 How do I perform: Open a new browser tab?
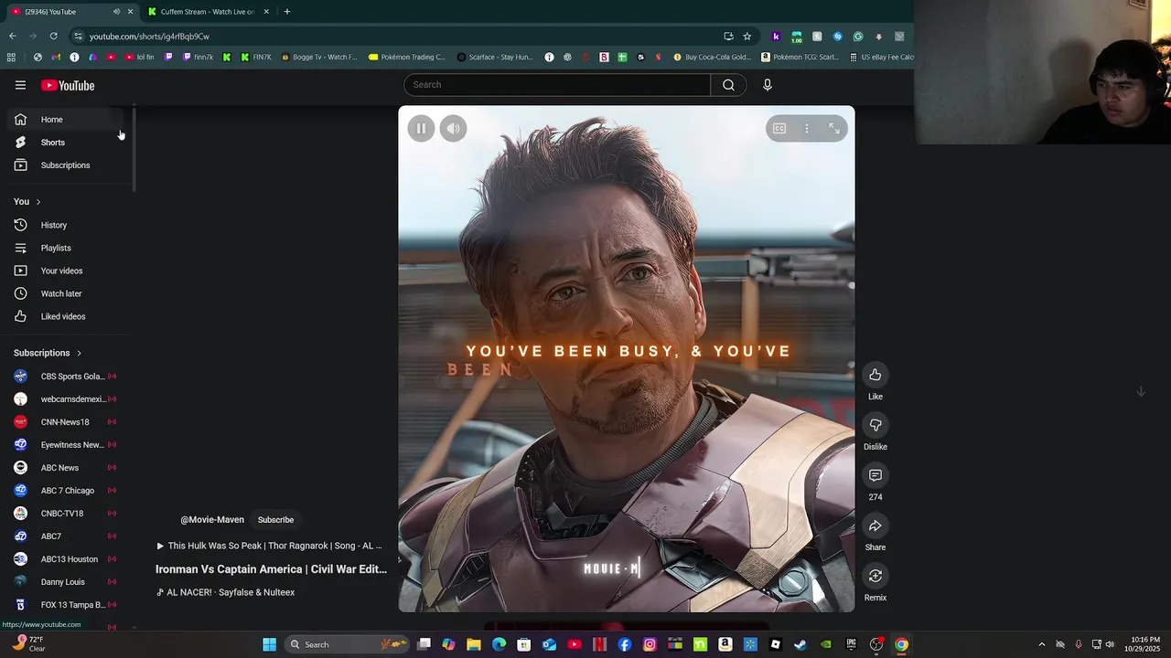[287, 12]
